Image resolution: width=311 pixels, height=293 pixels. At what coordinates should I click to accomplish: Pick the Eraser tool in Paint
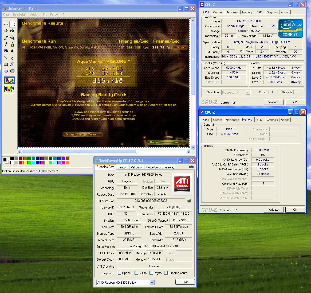tap(6, 31)
